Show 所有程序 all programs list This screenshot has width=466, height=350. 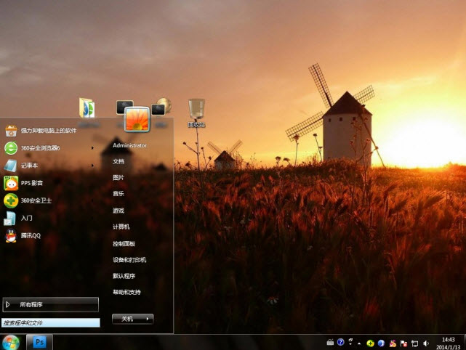(x=50, y=305)
